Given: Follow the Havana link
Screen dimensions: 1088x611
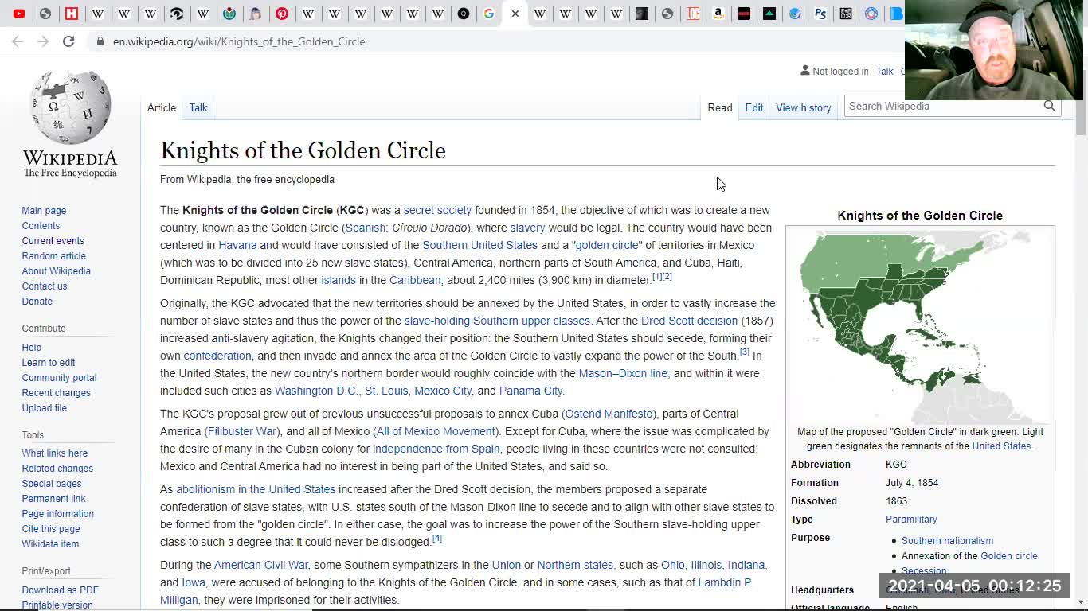Looking at the screenshot, I should [x=237, y=245].
